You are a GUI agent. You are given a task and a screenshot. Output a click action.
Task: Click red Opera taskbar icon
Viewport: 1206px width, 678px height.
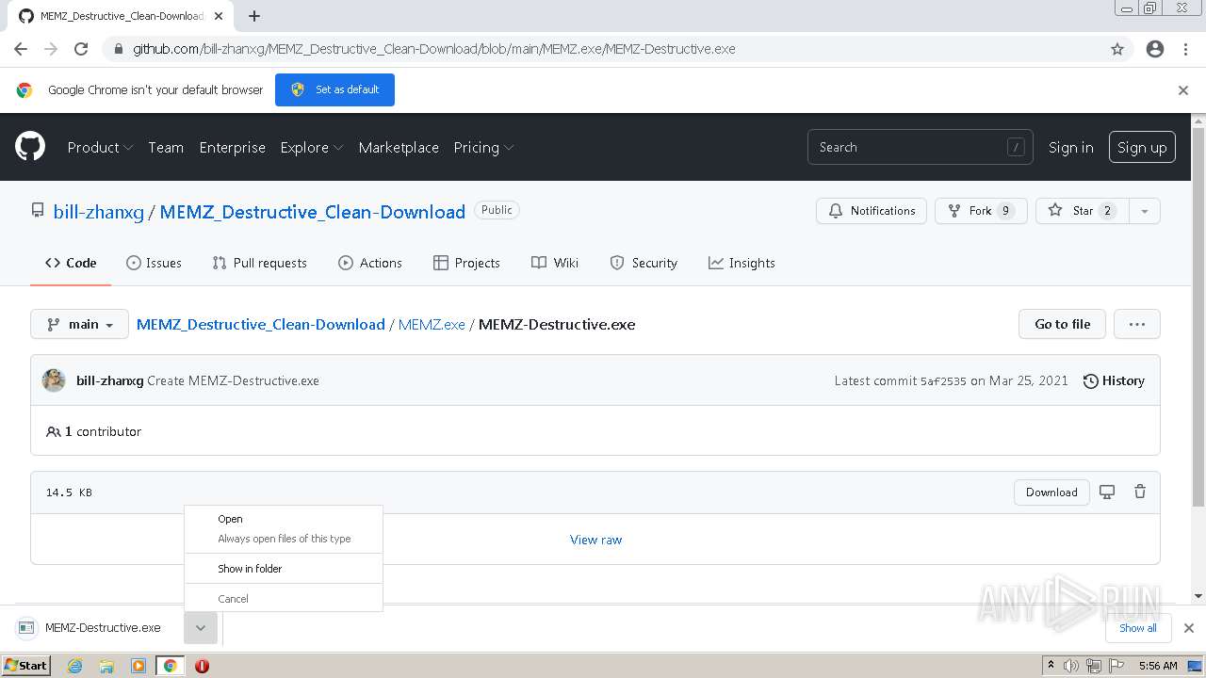tap(202, 666)
